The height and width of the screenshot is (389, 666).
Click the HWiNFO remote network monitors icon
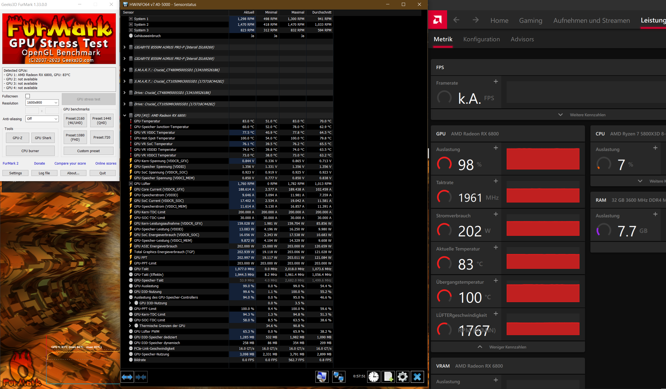click(338, 377)
